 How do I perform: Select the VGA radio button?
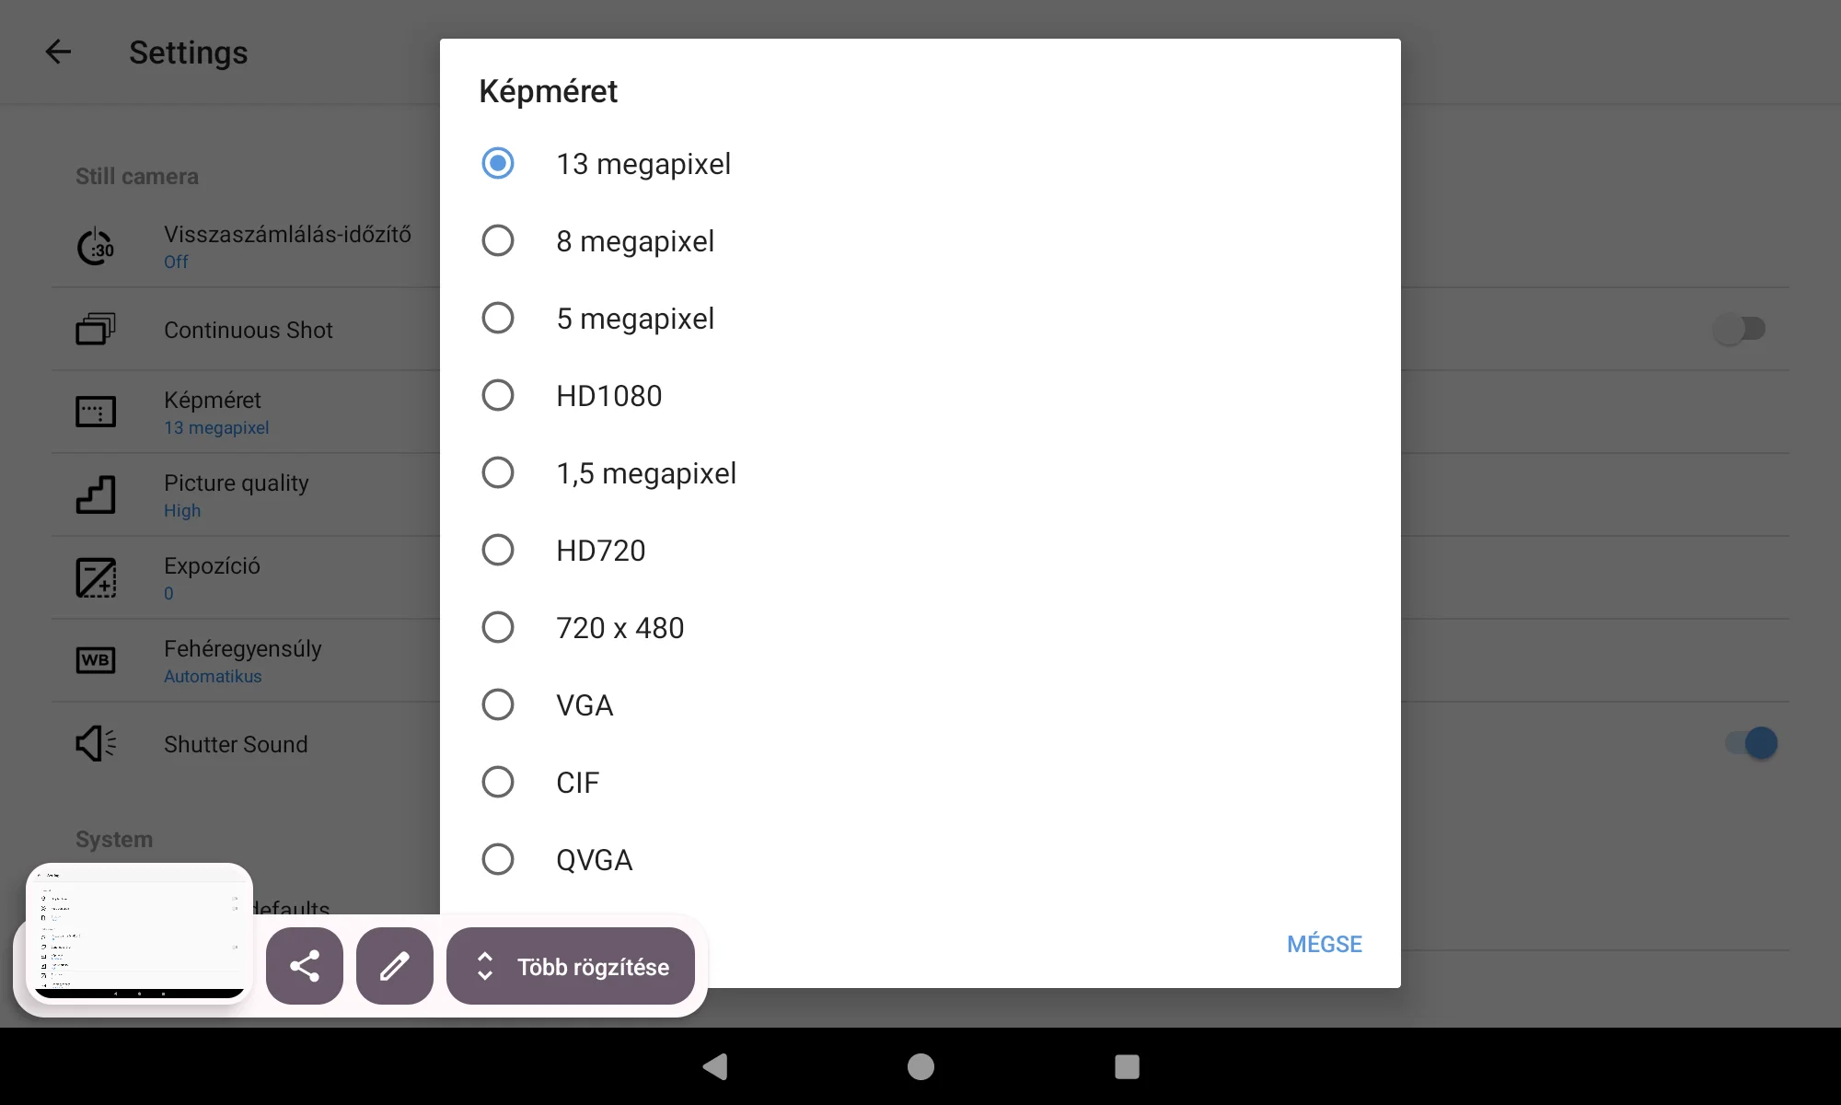(498, 705)
